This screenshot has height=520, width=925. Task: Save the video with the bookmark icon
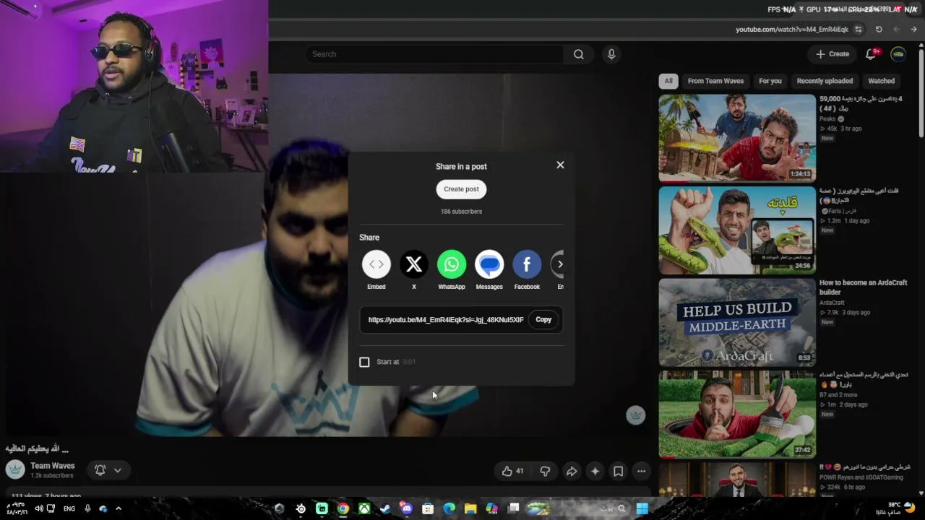[x=618, y=472]
